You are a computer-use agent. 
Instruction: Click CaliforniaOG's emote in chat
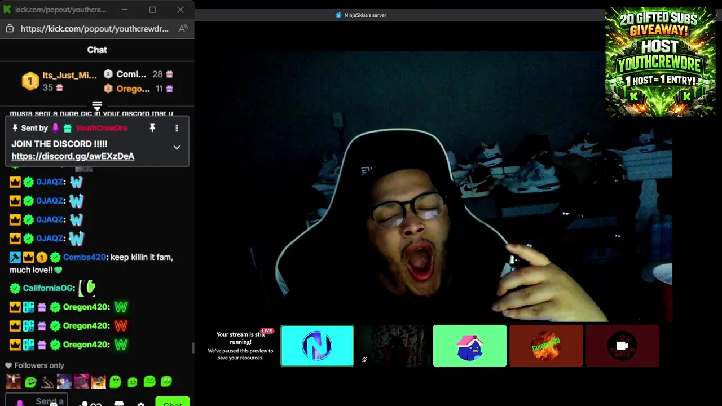tap(87, 288)
